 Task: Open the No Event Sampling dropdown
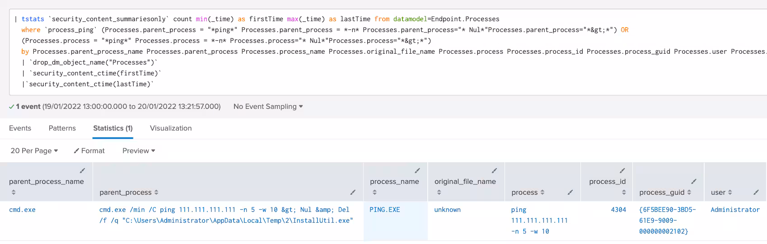[x=268, y=107]
